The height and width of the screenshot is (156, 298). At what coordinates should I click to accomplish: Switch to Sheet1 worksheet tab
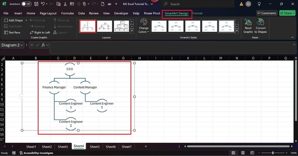point(31,146)
